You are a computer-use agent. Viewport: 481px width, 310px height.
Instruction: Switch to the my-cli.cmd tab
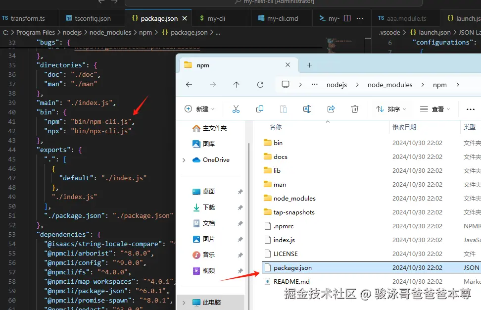[282, 18]
